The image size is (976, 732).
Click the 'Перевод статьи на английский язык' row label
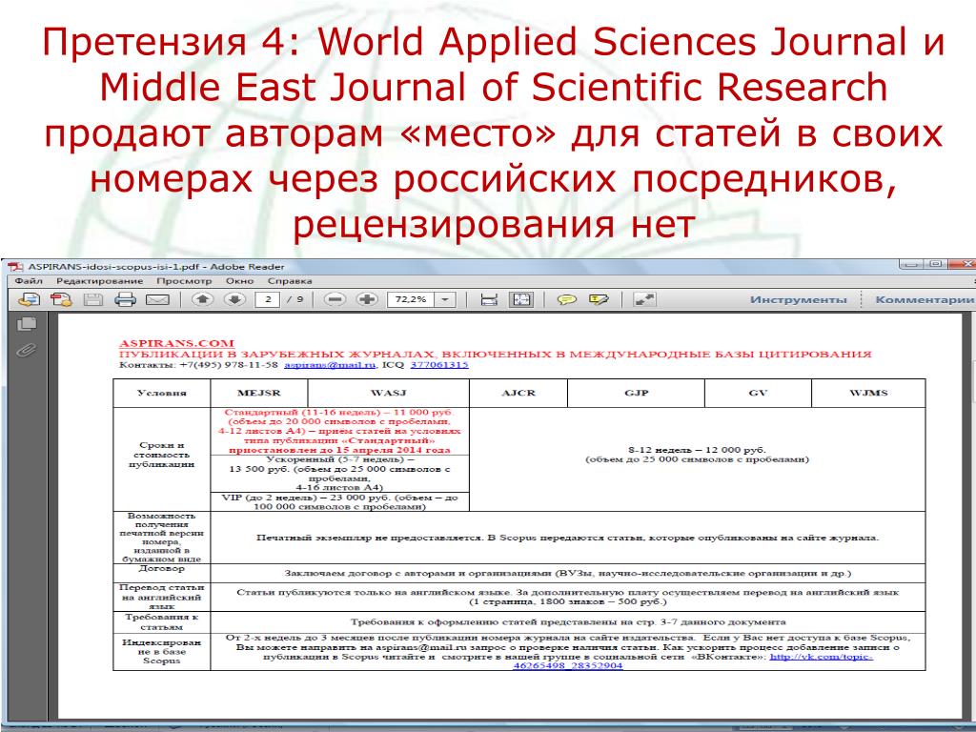[162, 597]
